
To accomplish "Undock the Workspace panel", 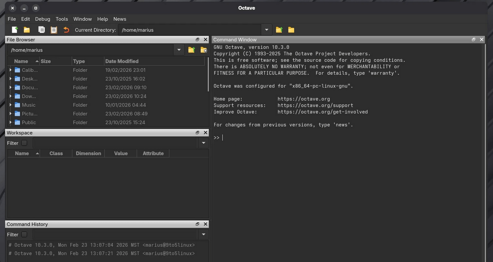I will click(197, 132).
